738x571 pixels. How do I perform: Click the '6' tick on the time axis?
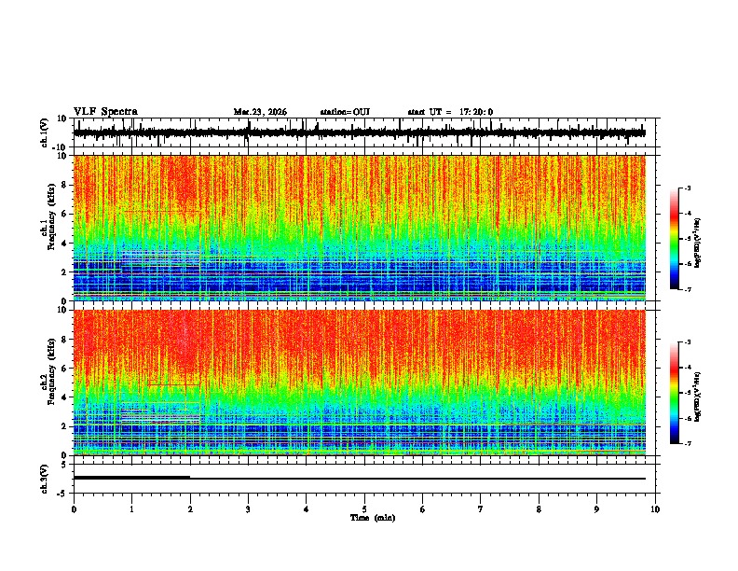coord(423,509)
